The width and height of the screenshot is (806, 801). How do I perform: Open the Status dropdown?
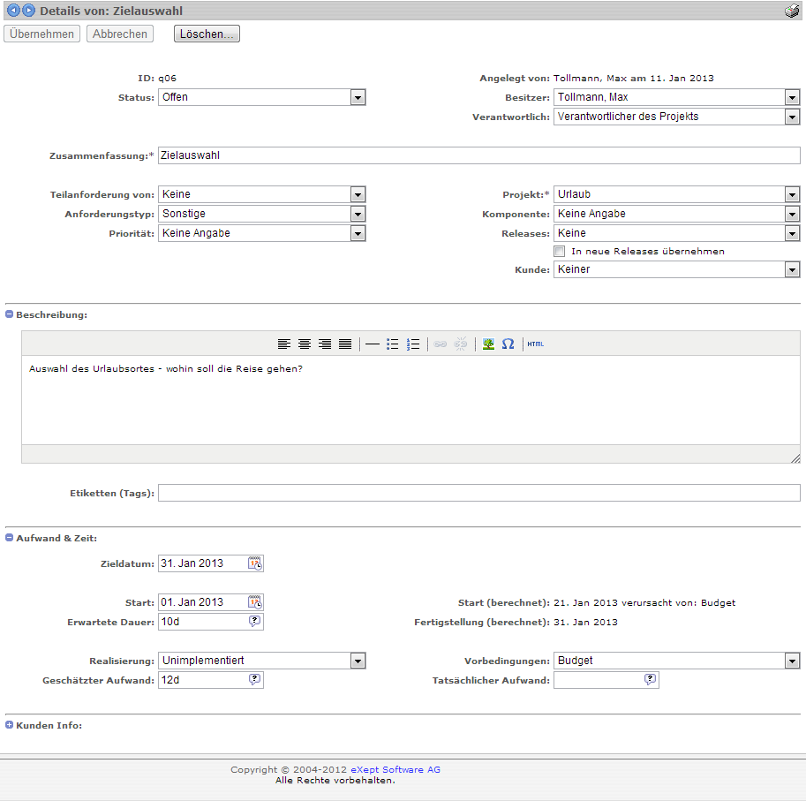pos(358,97)
